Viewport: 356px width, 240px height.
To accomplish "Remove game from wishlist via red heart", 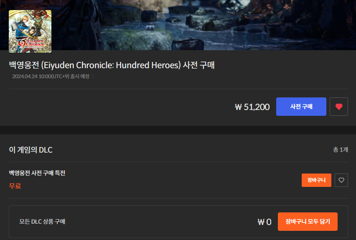I will pyautogui.click(x=339, y=107).
